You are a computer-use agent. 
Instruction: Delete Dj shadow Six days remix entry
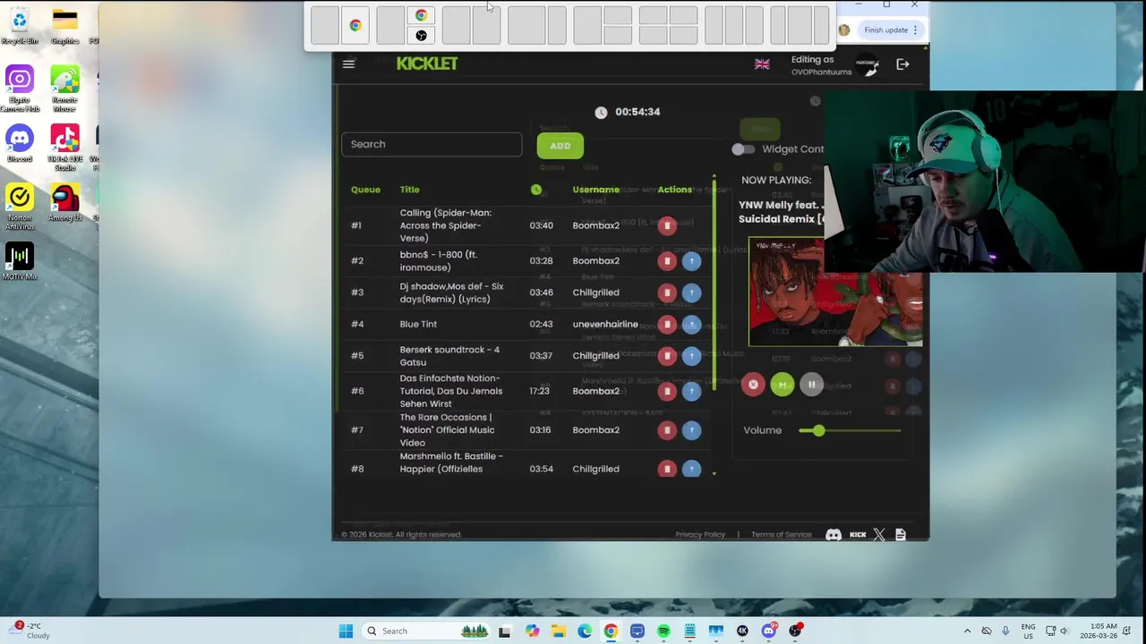[x=667, y=292]
